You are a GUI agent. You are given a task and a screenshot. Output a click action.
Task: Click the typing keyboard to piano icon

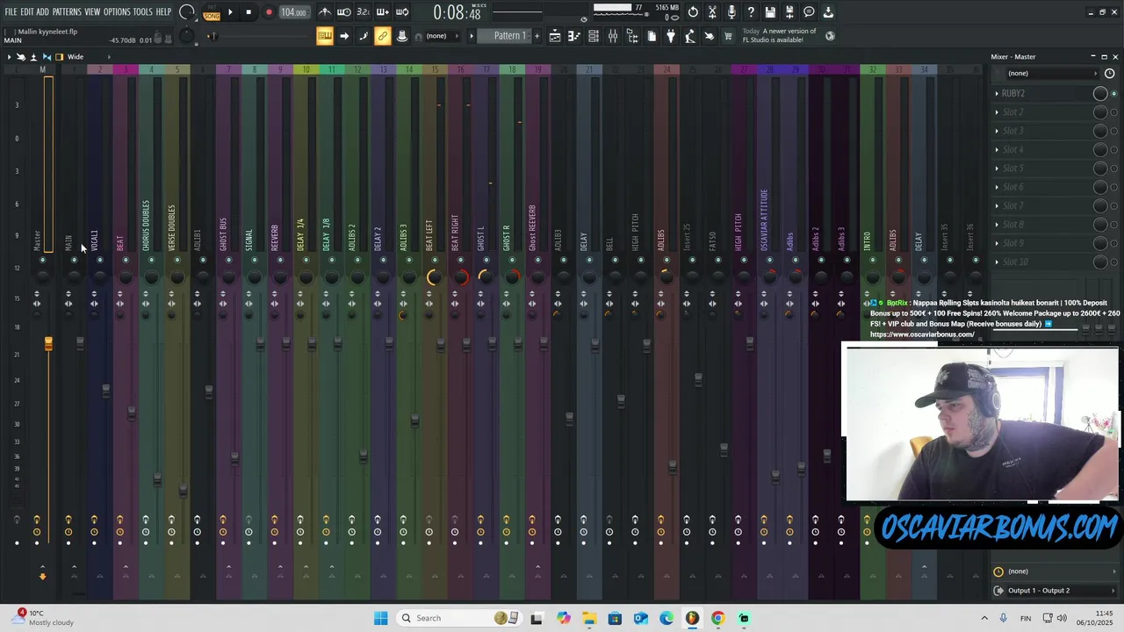click(325, 36)
